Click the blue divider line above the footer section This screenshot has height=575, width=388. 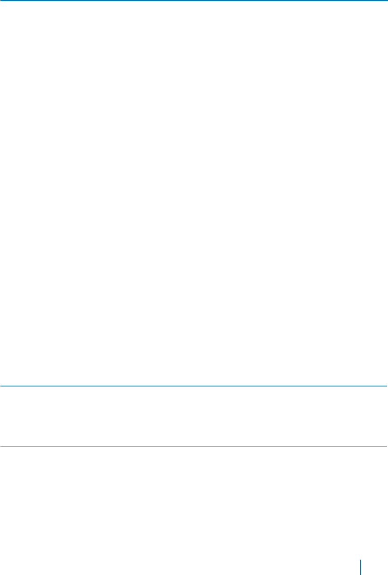click(x=194, y=386)
